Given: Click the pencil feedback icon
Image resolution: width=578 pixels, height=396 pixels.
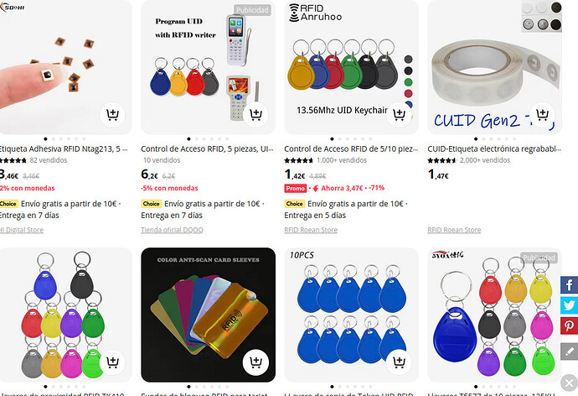Looking at the screenshot, I should [569, 349].
